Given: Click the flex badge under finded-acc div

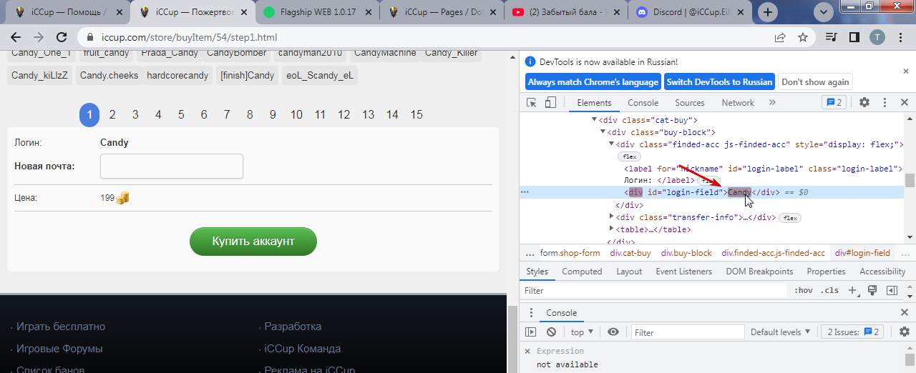Looking at the screenshot, I should 629,156.
